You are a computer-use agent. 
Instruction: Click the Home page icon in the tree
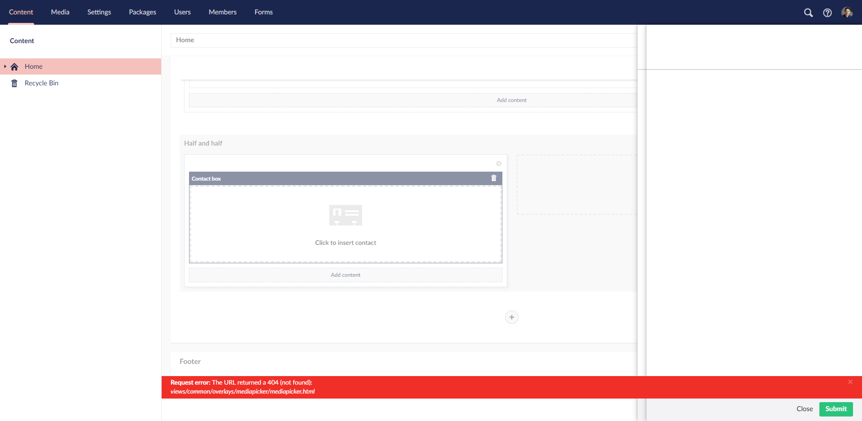tap(14, 66)
